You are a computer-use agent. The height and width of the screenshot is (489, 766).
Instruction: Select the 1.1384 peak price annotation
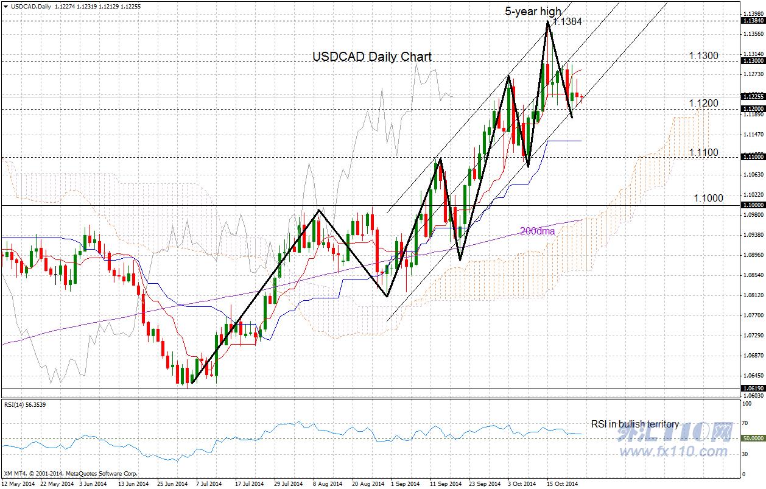[x=569, y=21]
